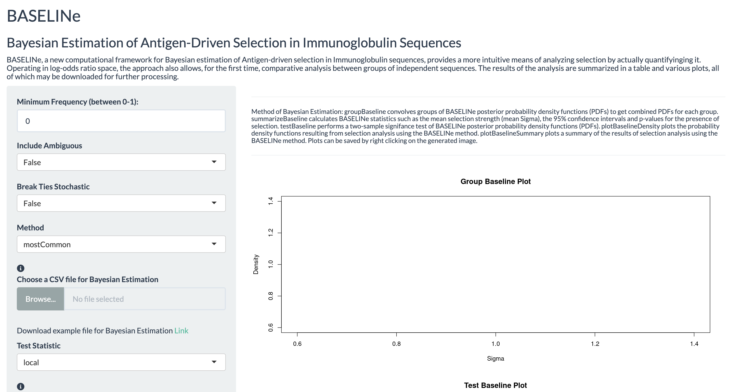729x392 pixels.
Task: Select the Minimum Frequency input field
Action: 121,121
